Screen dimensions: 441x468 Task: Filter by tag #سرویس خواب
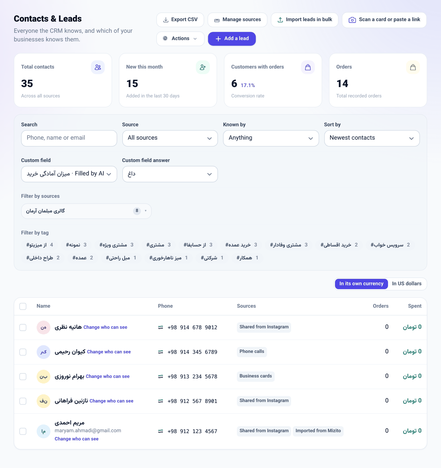390,245
